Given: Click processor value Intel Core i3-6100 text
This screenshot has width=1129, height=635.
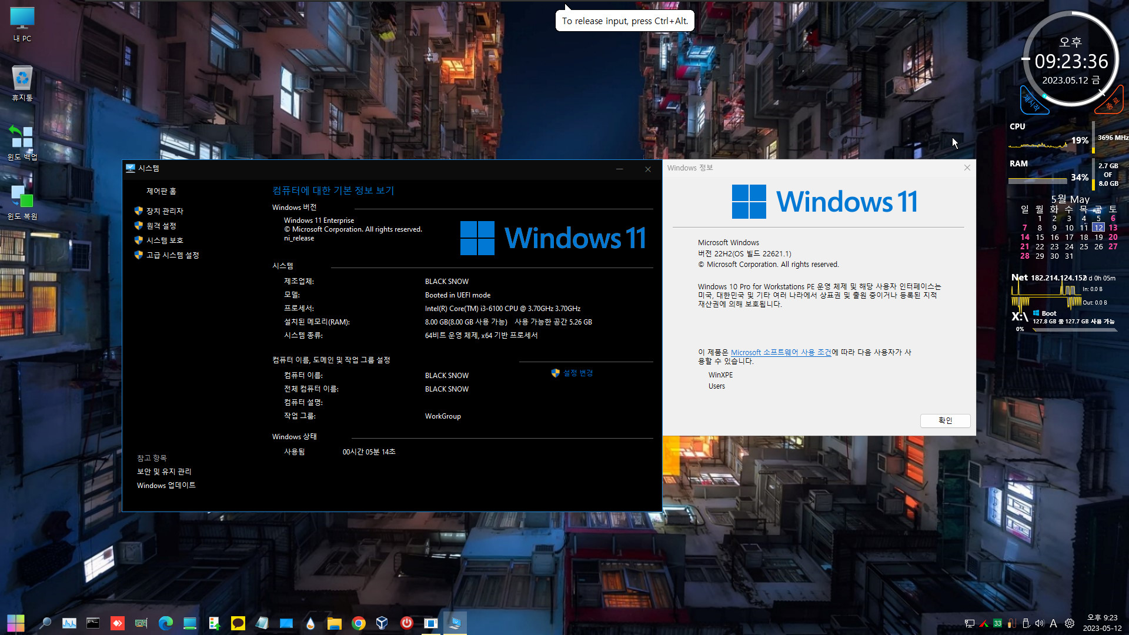Looking at the screenshot, I should click(503, 308).
